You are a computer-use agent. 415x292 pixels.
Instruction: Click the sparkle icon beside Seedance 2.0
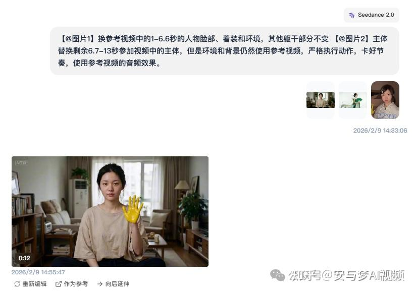[352, 15]
